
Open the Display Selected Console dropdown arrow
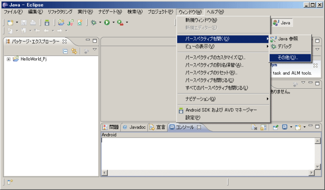click(x=291, y=127)
